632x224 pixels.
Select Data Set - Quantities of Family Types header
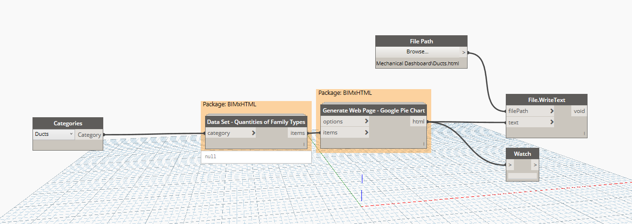256,122
